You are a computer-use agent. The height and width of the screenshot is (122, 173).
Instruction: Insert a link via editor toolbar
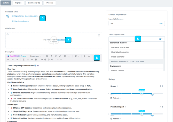pyautogui.click(x=60, y=56)
